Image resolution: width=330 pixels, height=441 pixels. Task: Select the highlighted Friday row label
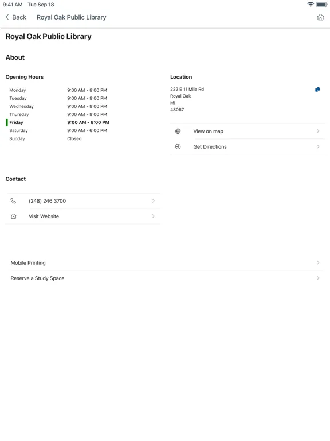click(x=16, y=122)
